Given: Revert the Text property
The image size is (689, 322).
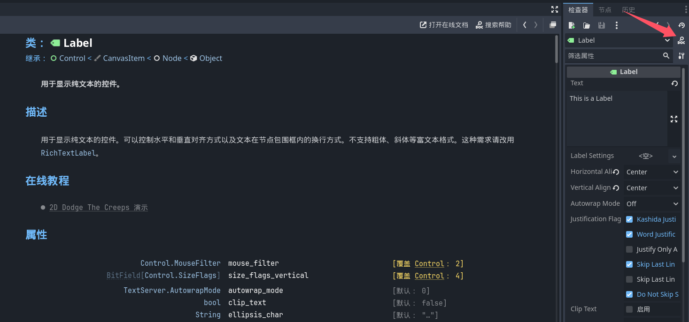Looking at the screenshot, I should (x=674, y=83).
